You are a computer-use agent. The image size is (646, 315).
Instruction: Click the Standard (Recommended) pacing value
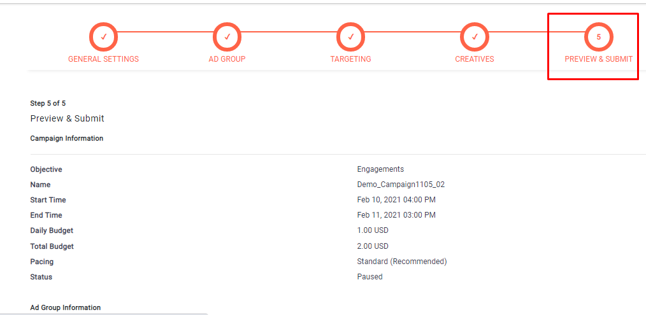pyautogui.click(x=401, y=262)
